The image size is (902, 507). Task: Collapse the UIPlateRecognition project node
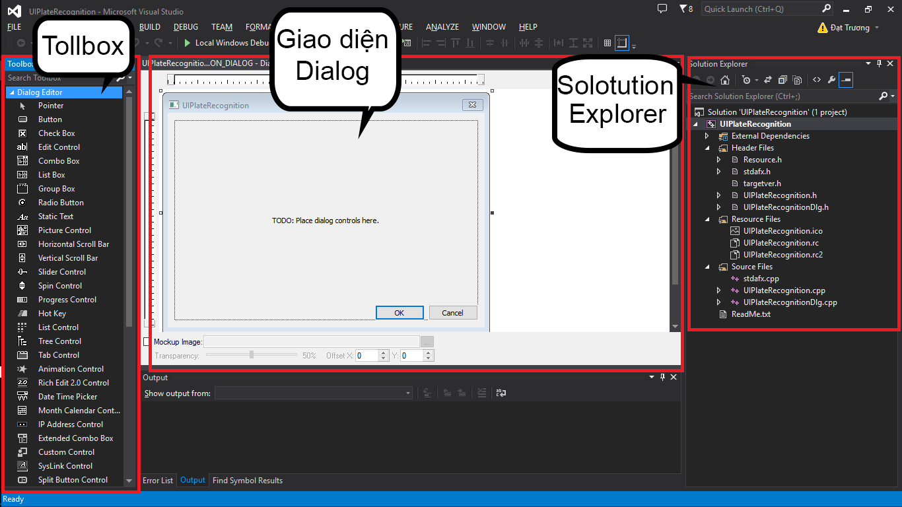click(695, 124)
